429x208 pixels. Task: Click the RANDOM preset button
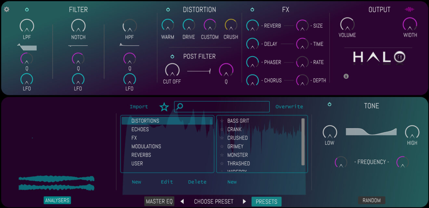pyautogui.click(x=371, y=200)
